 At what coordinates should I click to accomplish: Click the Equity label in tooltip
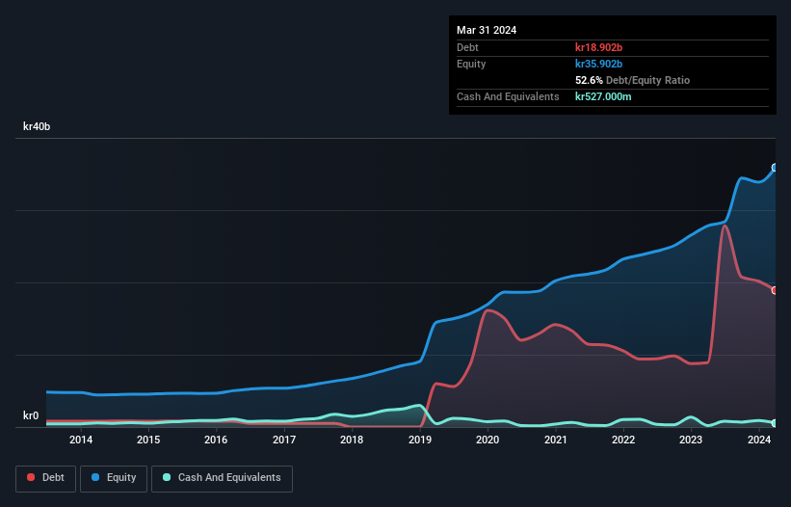click(x=471, y=64)
